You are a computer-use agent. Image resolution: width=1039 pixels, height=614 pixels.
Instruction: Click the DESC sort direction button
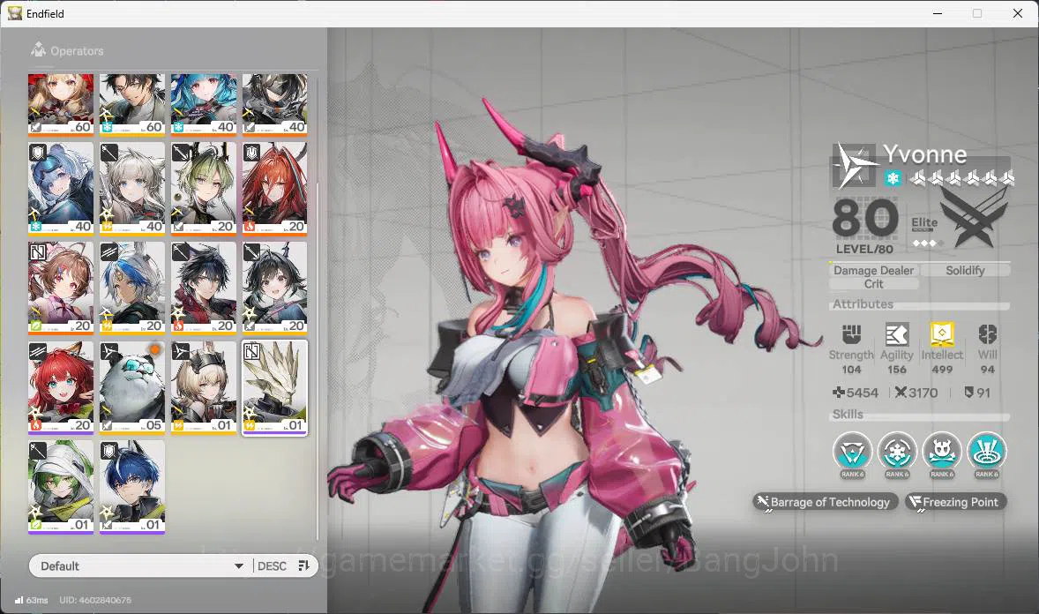[272, 566]
